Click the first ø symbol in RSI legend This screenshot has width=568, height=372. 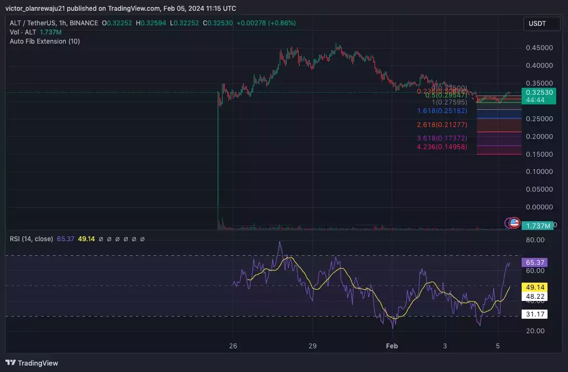coord(101,239)
